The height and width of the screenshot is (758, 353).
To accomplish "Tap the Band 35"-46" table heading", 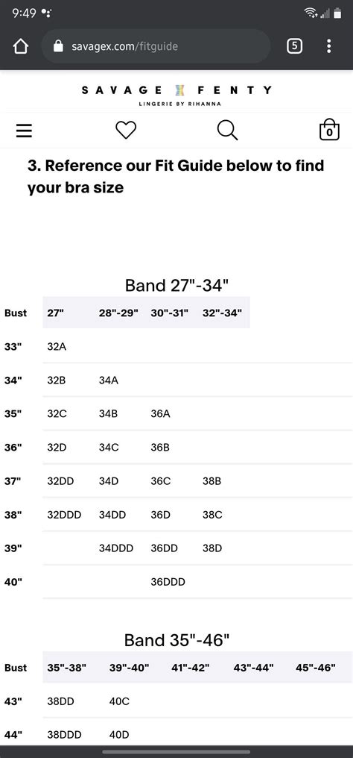I will point(176,640).
